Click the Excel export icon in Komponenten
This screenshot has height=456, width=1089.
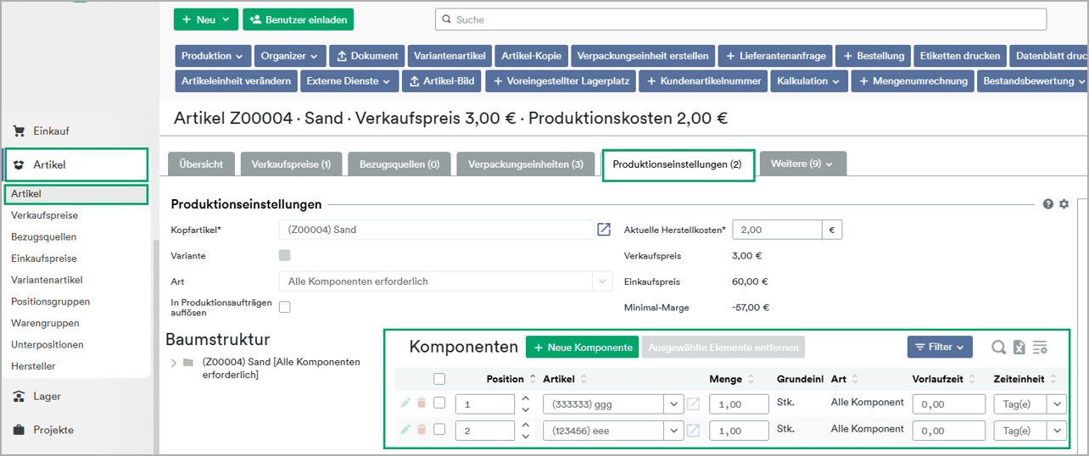1019,347
